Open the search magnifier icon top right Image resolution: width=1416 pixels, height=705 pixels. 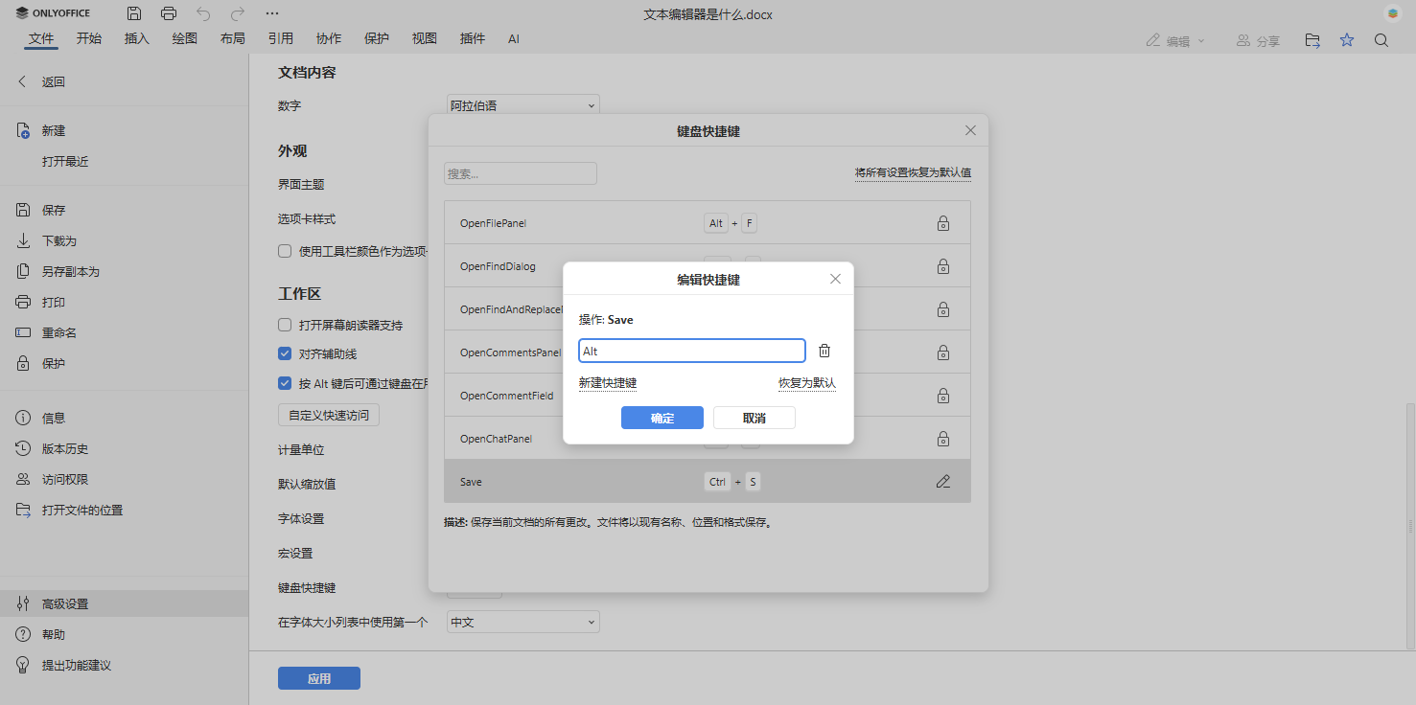point(1381,40)
